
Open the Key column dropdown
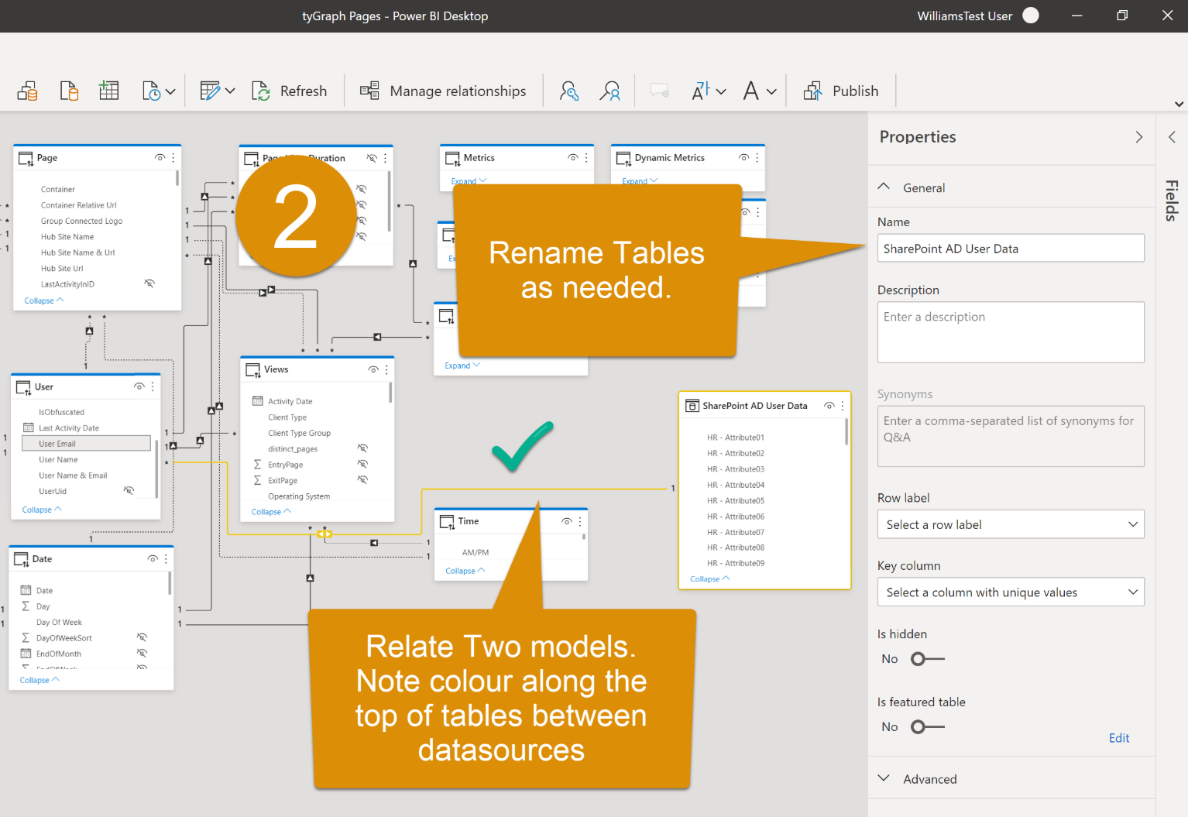coord(1011,592)
